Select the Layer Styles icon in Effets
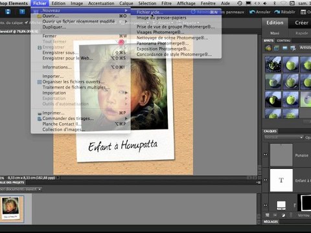Image resolution: width=311 pixels, height=233 pixels. 277,48
